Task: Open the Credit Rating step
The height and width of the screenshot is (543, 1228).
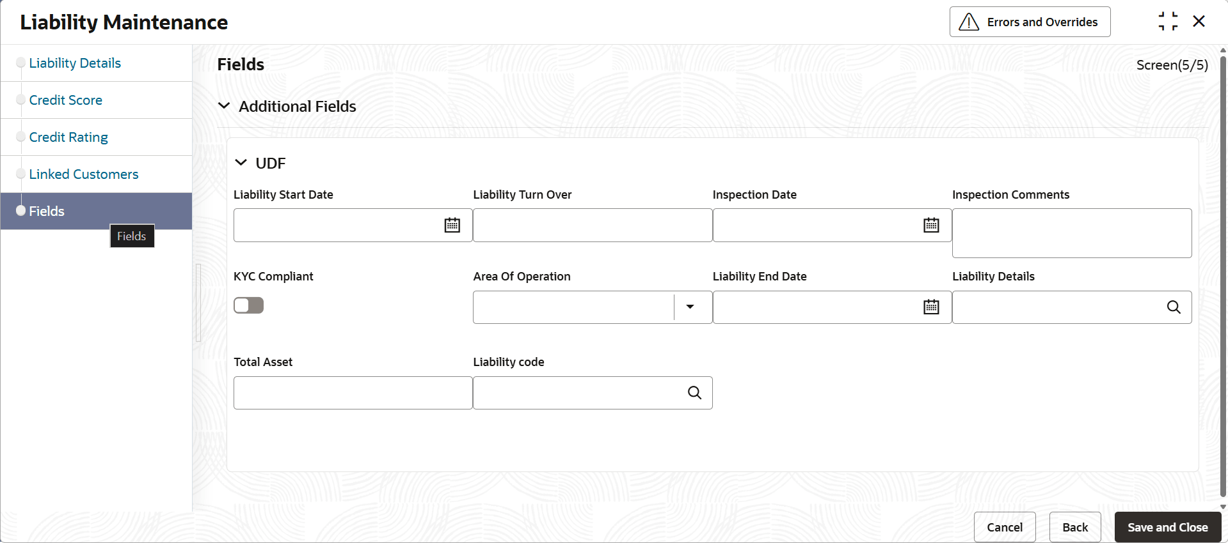Action: 68,137
